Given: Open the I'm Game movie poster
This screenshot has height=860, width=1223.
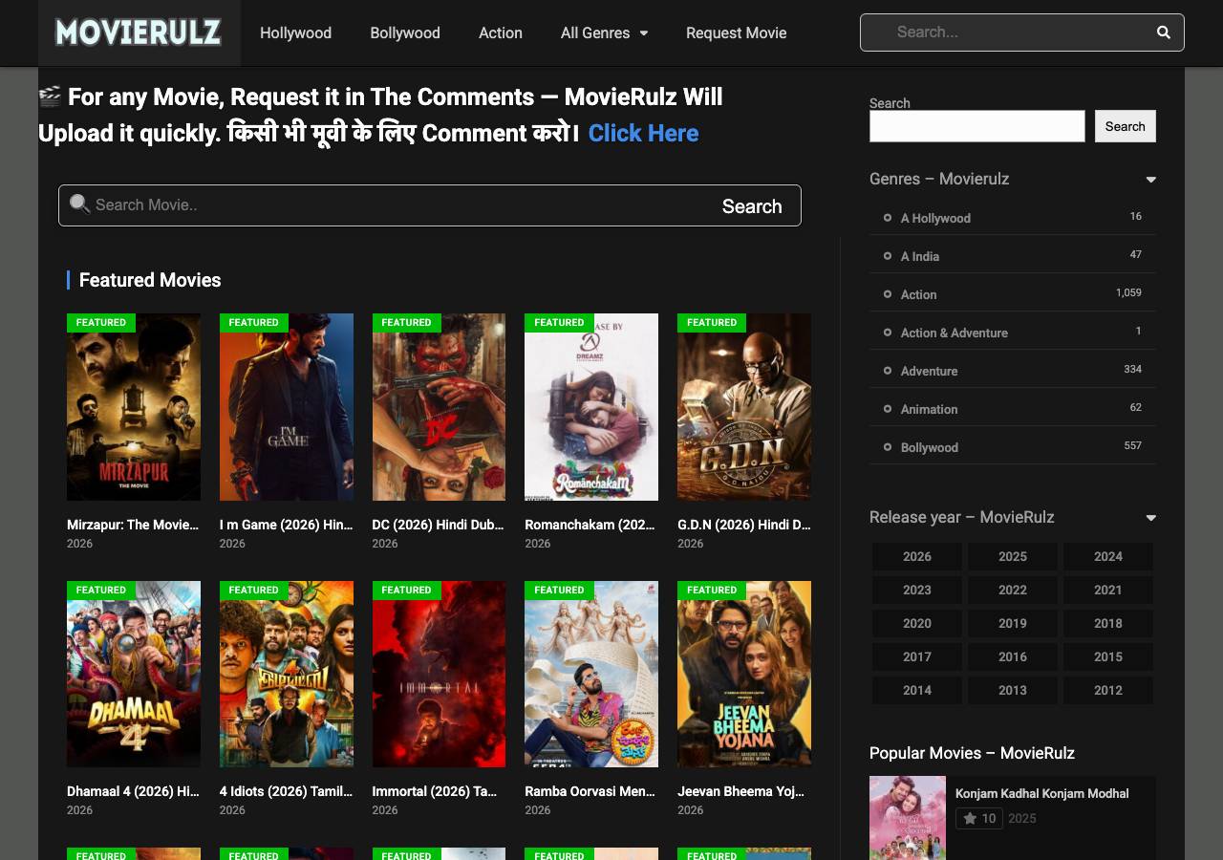Looking at the screenshot, I should point(287,407).
